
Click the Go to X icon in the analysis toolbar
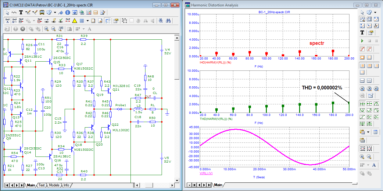click(x=362, y=88)
